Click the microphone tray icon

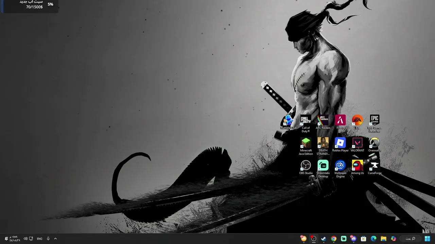click(48, 239)
